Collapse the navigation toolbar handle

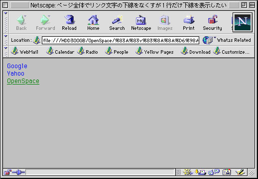6,22
